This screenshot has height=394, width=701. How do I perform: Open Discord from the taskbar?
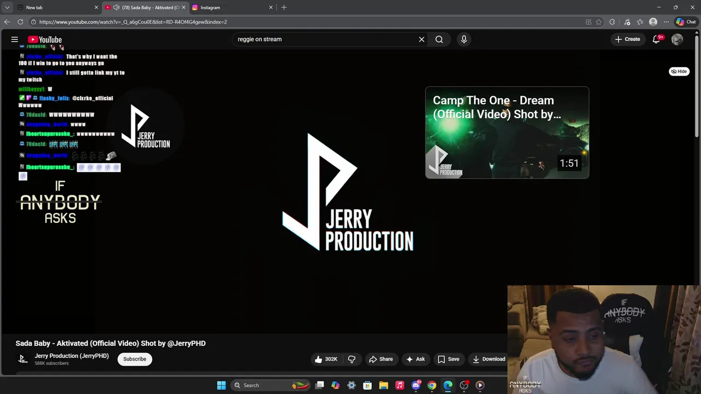pos(416,385)
